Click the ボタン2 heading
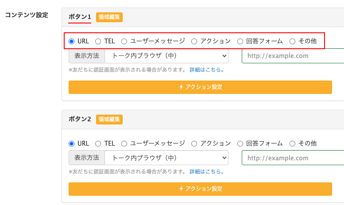The width and height of the screenshot is (344, 205). pos(80,119)
